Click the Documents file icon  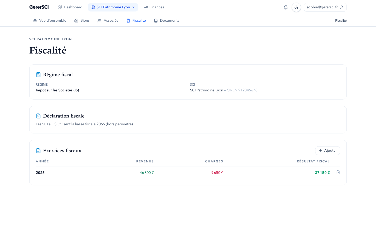point(156,21)
